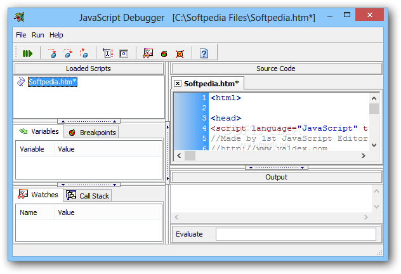
Task: Click the Output pane scroll right arrow
Action: 366,218
